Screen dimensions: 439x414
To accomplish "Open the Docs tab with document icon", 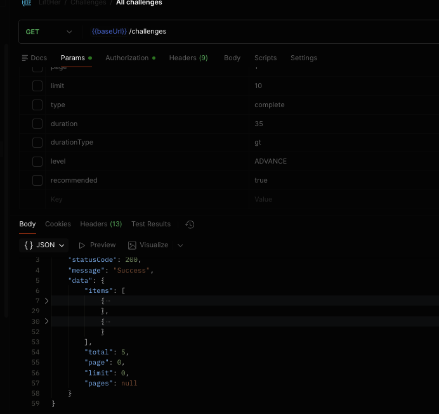I will 34,58.
